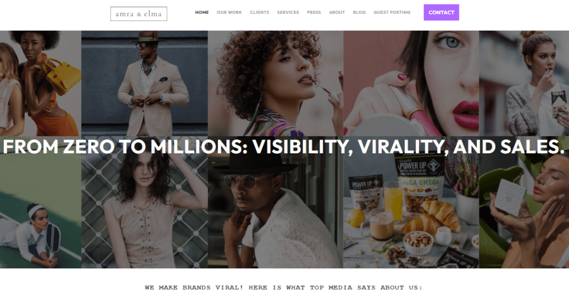Open the woman in gray cardigan eating photo
This screenshot has width=569, height=299.
point(524,83)
